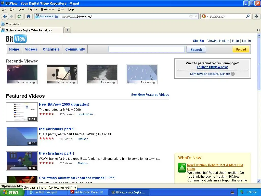Click the BitView search input field
The width and height of the screenshot is (261, 196).
(x=146, y=49)
